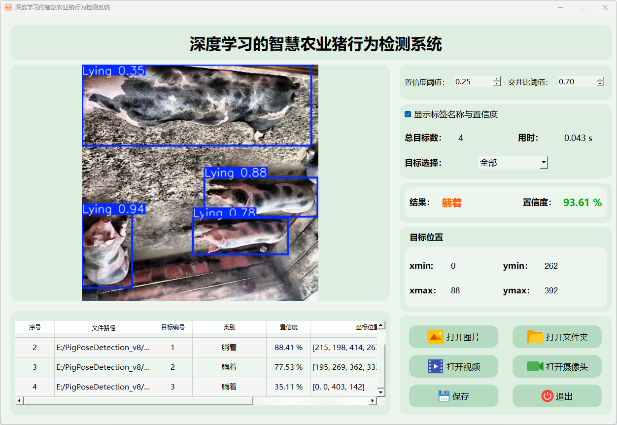The height and width of the screenshot is (425, 617).
Task: Click the table's horizontal scrollbar right arrow
Action: click(373, 401)
